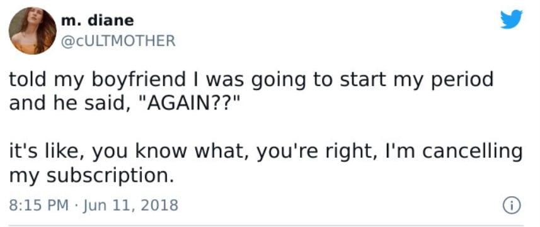
Task: Click the Twitter bird logo
Action: point(512,19)
